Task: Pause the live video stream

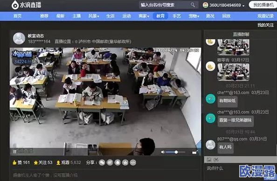Action: [15, 152]
